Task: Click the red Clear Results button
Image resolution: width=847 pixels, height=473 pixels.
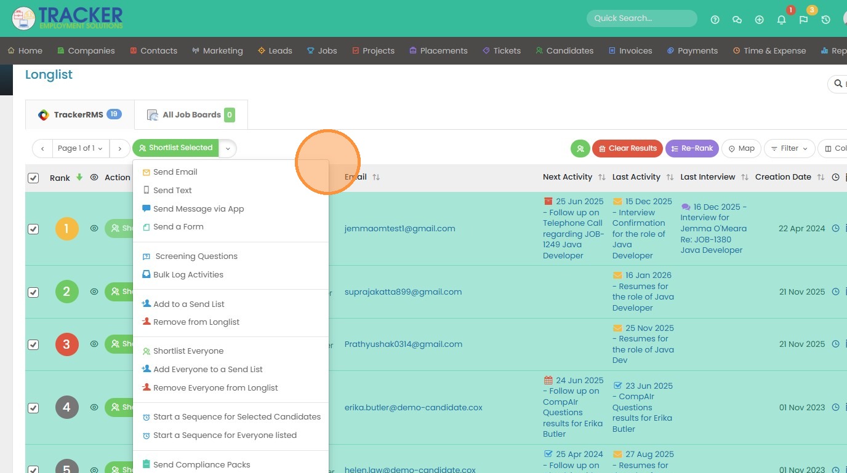Action: click(627, 148)
